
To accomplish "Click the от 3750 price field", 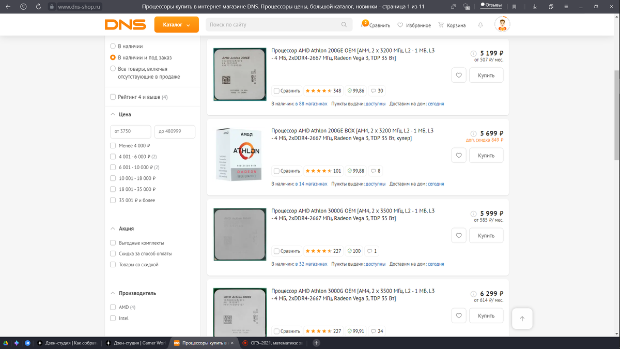I will pyautogui.click(x=131, y=131).
